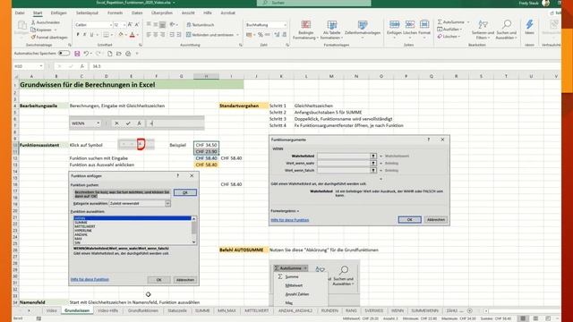Toggle bold formatting in Schriftart group

[78, 35]
